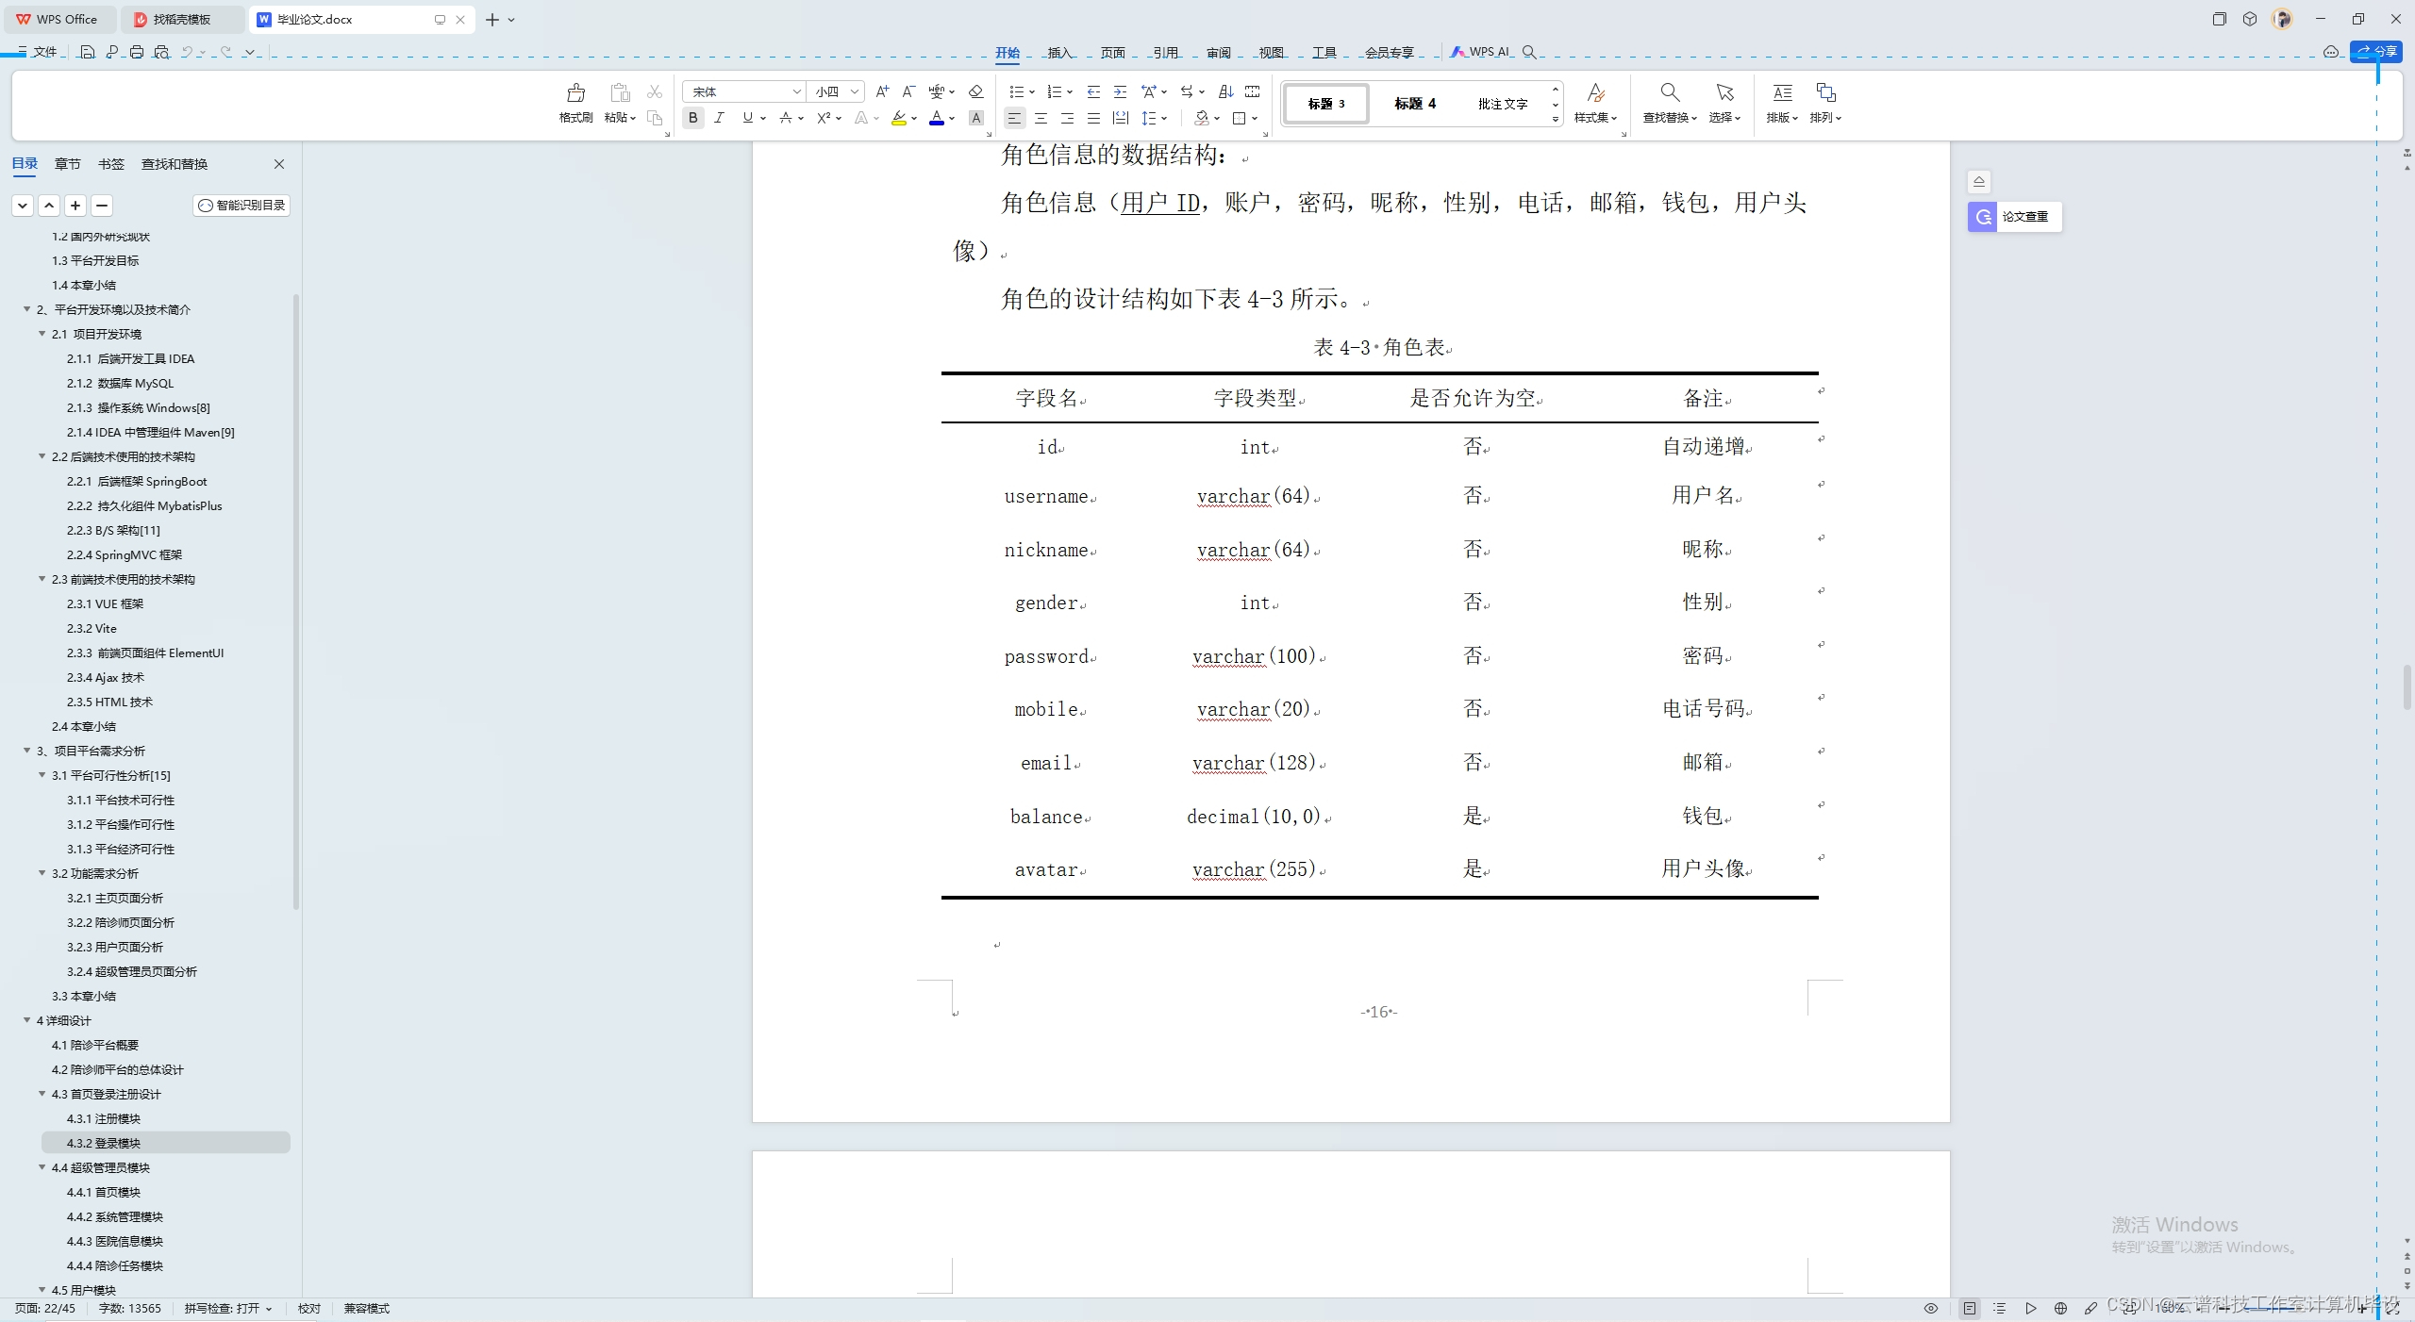The image size is (2415, 1322).
Task: Increase font size with A+ icon
Action: pos(882,91)
